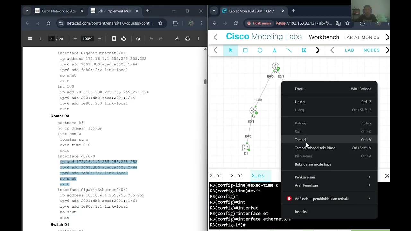This screenshot has height=231, width=411.
Task: Click Workbench heading text
Action: [x=324, y=37]
